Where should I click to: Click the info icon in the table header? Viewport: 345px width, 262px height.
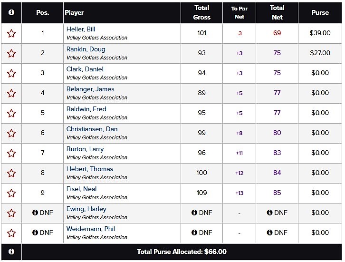[x=11, y=12]
